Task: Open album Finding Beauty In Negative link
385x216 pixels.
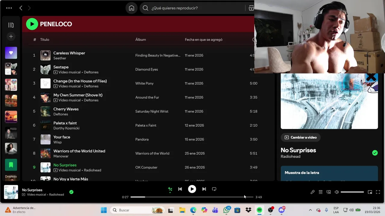Action: [158, 55]
